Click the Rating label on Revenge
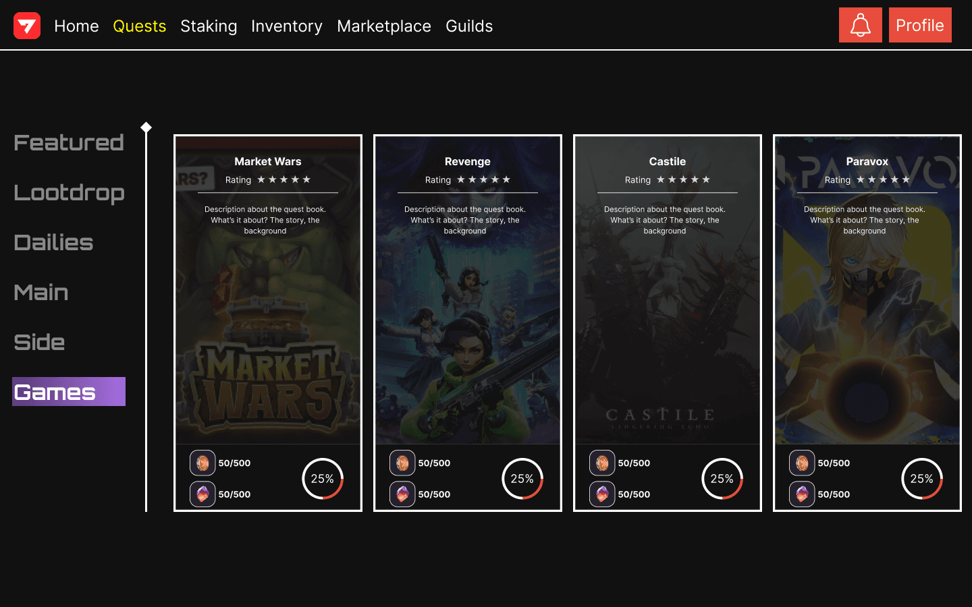This screenshot has height=607, width=972. pos(438,180)
